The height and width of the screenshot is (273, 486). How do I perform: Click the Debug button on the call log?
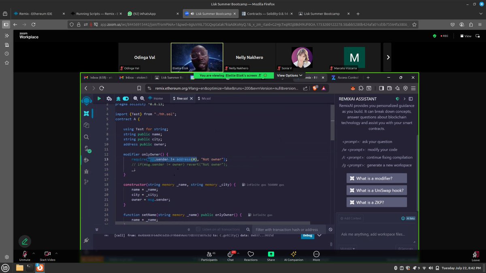point(307,235)
